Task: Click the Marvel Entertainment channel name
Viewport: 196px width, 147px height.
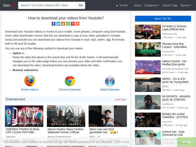Action: pyautogui.click(x=59, y=137)
